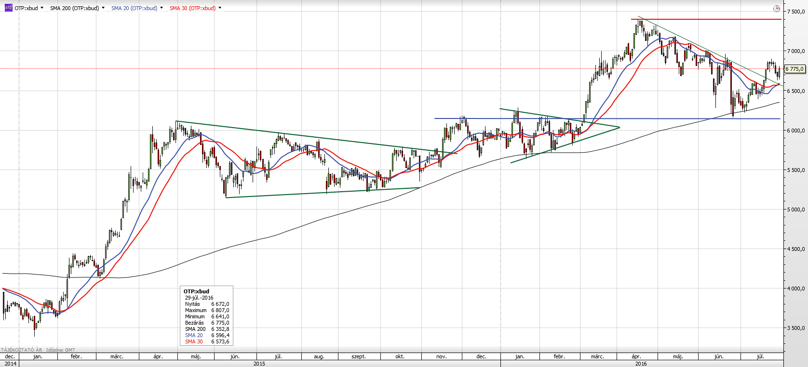This screenshot has height=367, width=808.
Task: Click the 5 500,0 price axis label
Action: [x=796, y=170]
